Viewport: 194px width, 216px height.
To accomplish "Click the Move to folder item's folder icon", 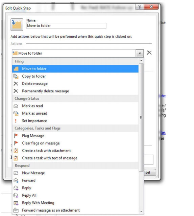I will pos(16,69).
